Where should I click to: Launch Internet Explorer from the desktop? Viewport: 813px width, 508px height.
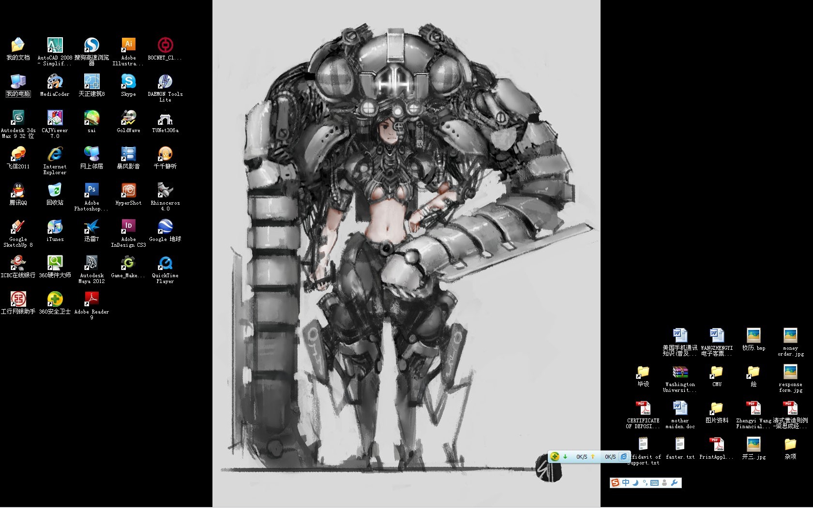pyautogui.click(x=55, y=160)
